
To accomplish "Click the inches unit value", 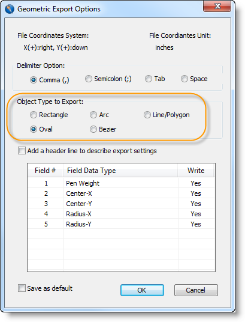I will (164, 47).
